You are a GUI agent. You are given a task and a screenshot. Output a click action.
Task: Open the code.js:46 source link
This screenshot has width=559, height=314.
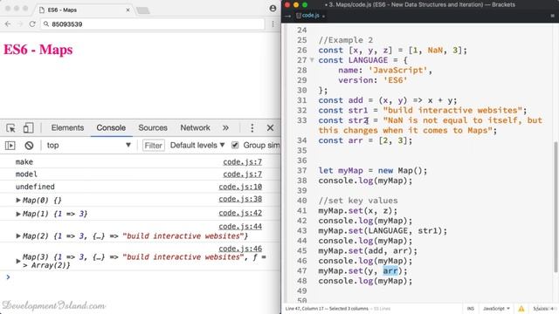click(x=240, y=249)
